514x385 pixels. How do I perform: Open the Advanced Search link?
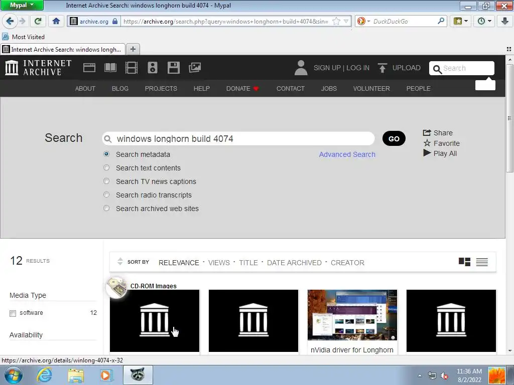(347, 154)
